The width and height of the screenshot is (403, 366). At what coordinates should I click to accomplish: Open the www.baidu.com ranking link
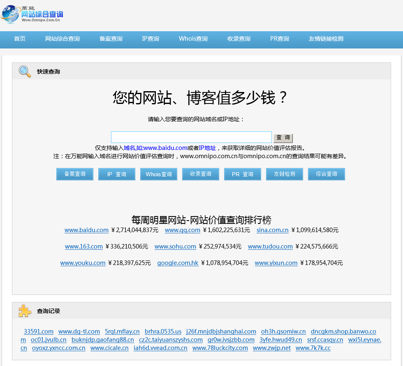click(86, 230)
